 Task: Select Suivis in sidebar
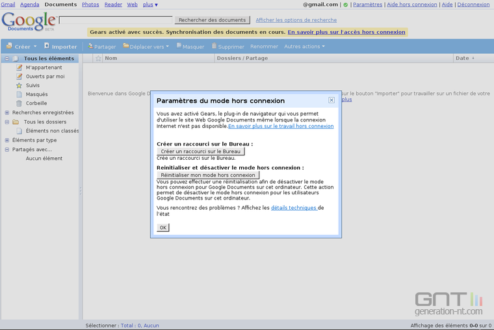pos(32,85)
